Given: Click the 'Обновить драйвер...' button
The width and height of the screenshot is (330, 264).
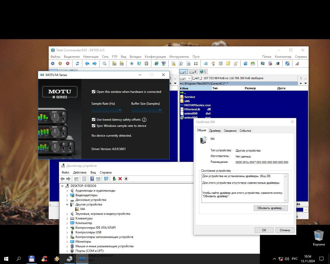Looking at the screenshot, I should point(270,208).
